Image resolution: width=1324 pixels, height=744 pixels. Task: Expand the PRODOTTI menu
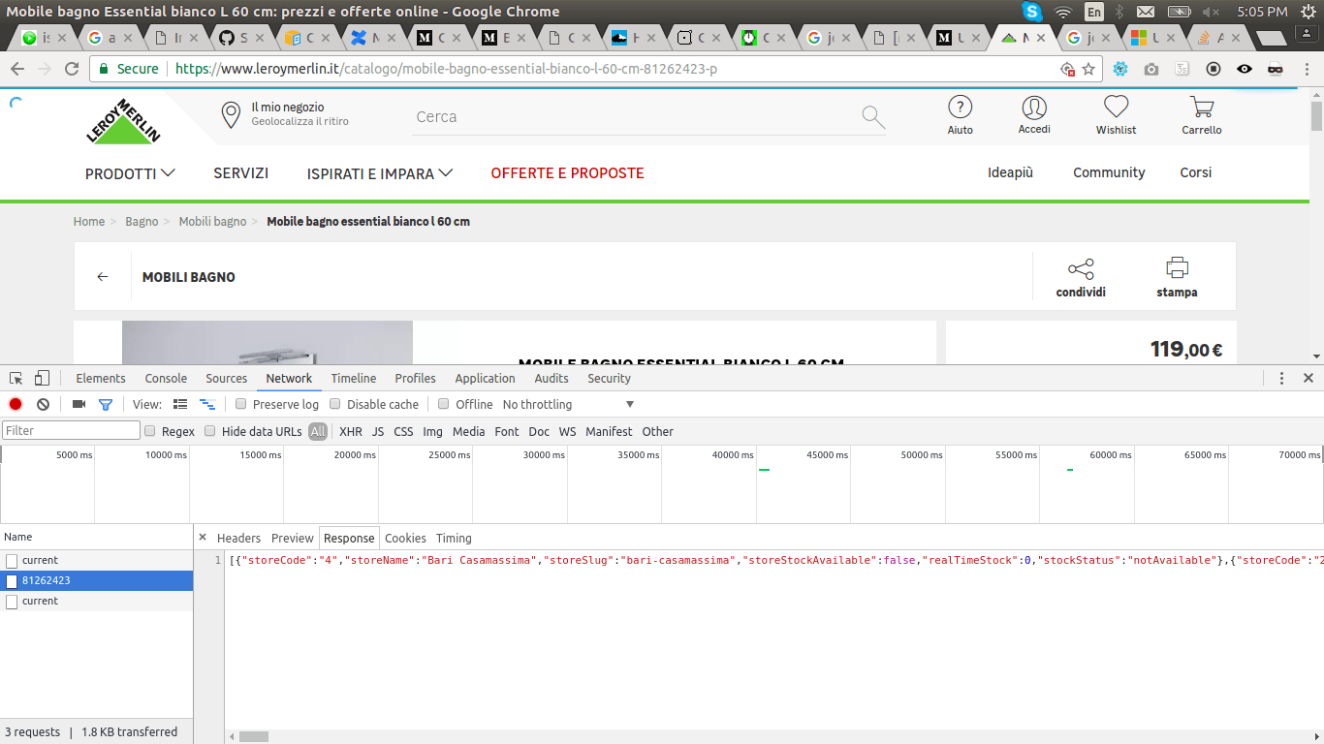(x=130, y=173)
